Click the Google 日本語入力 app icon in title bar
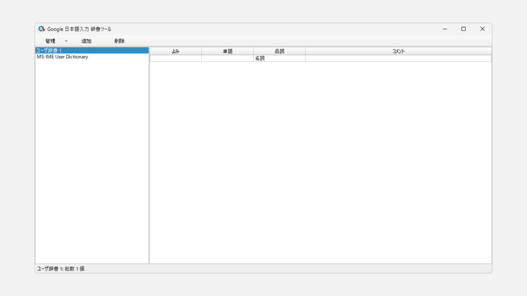 coord(42,29)
